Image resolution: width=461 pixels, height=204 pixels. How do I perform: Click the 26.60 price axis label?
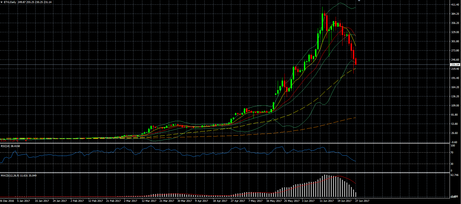pos(455,133)
